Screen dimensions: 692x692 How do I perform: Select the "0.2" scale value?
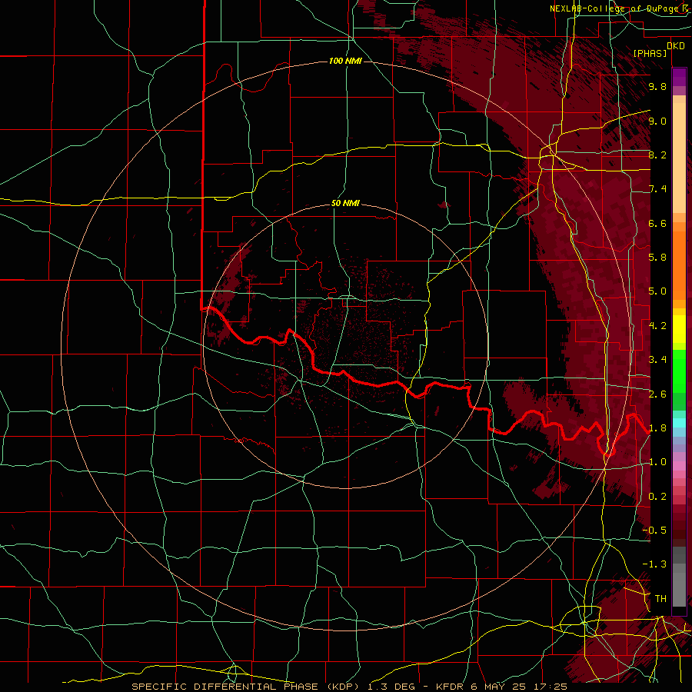point(657,497)
